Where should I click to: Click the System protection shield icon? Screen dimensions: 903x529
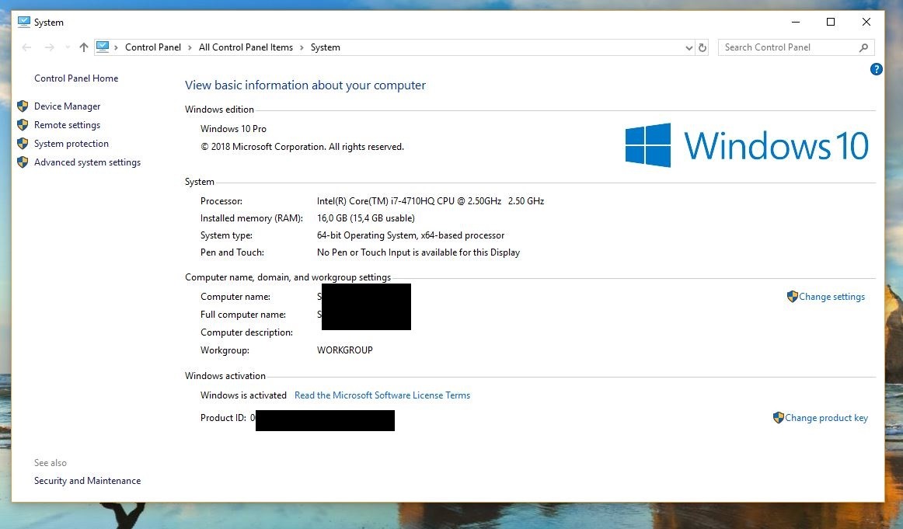[23, 144]
